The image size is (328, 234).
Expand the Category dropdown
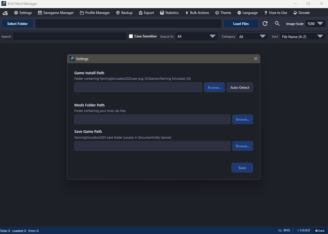[x=252, y=37]
